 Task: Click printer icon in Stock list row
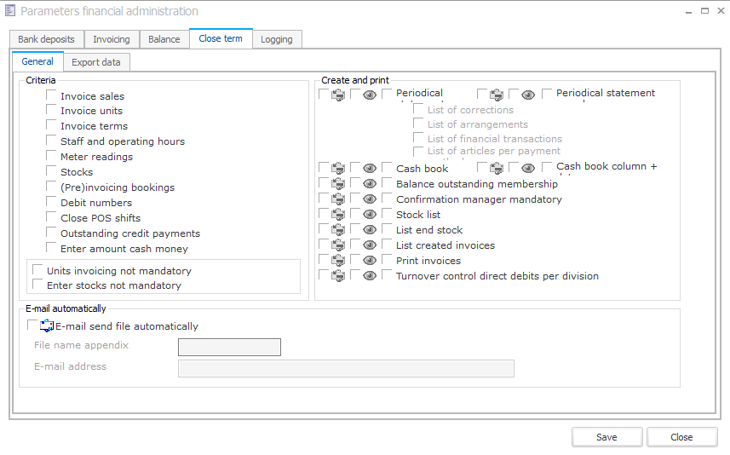(x=338, y=214)
